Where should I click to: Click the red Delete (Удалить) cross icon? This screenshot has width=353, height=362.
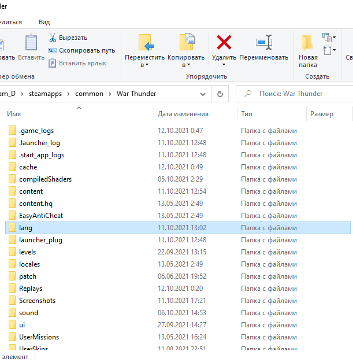(224, 42)
